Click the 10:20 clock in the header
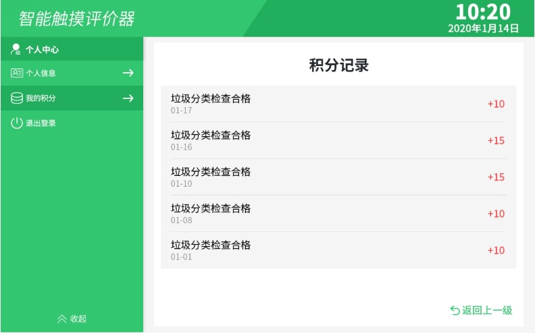 click(482, 11)
